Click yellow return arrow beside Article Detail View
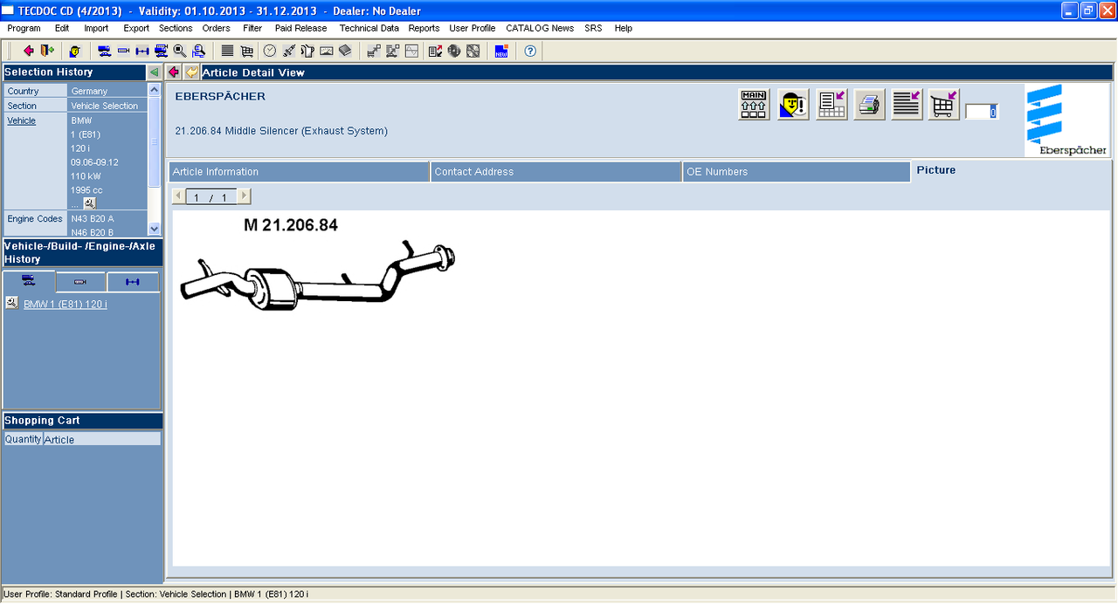Screen dimensions: 1118x604 click(x=191, y=72)
